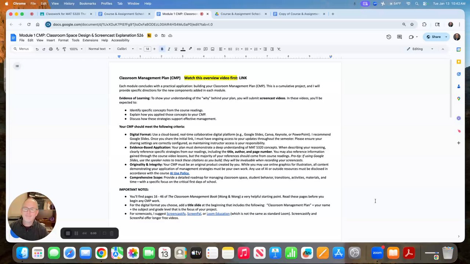Add a comment from toolbar

[x=206, y=49]
